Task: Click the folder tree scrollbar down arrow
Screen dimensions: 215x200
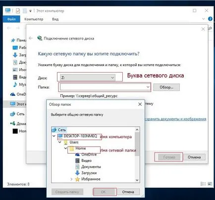Action: pyautogui.click(x=137, y=180)
